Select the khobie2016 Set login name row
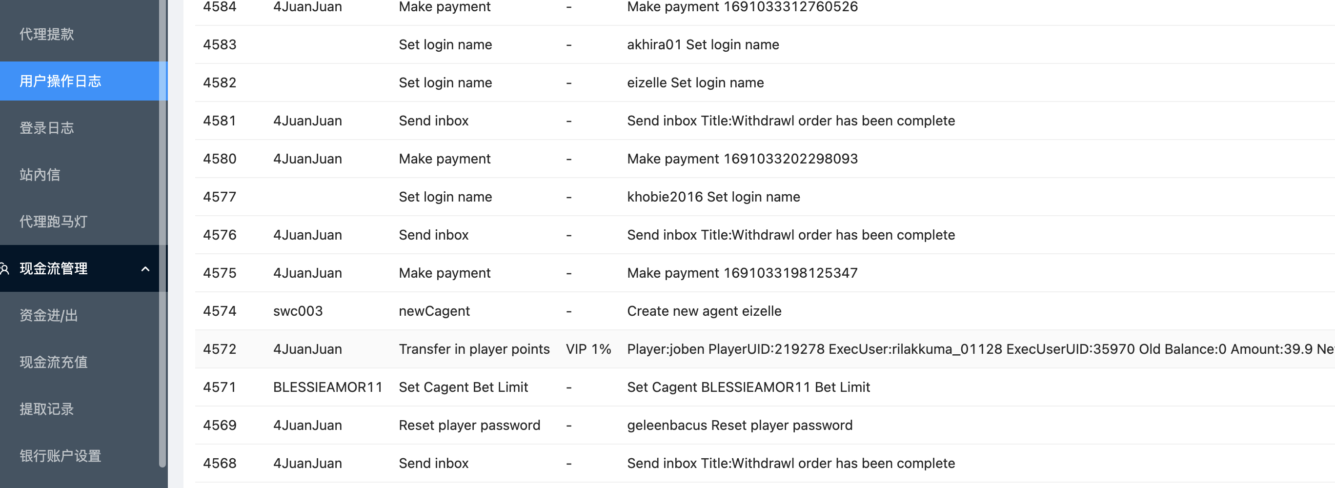 pyautogui.click(x=713, y=197)
